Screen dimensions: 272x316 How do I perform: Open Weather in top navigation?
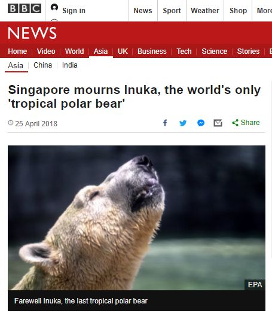click(205, 11)
